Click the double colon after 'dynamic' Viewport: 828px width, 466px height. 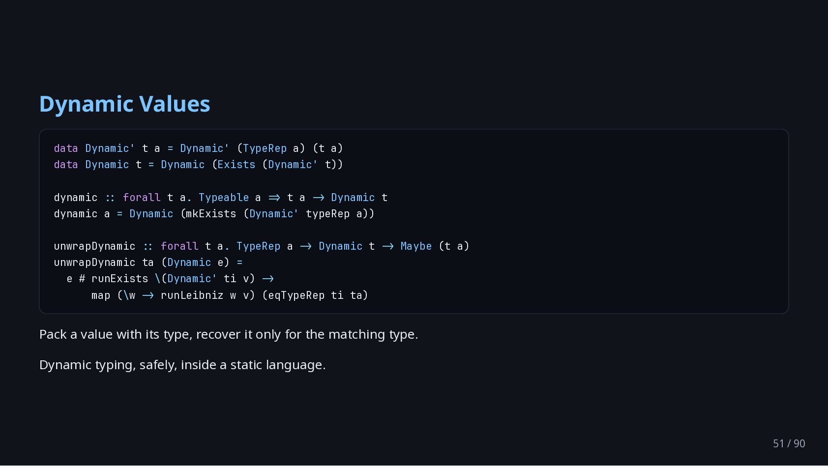(x=110, y=198)
